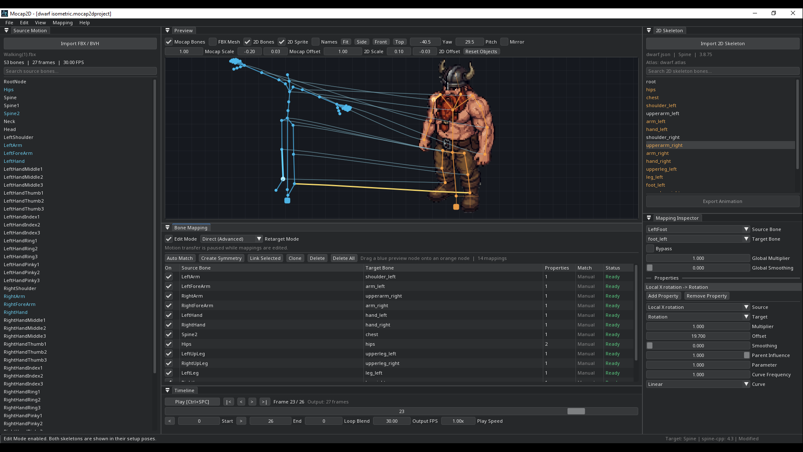Enable the Bypass checkbox
This screenshot has width=803, height=452.
click(x=650, y=249)
